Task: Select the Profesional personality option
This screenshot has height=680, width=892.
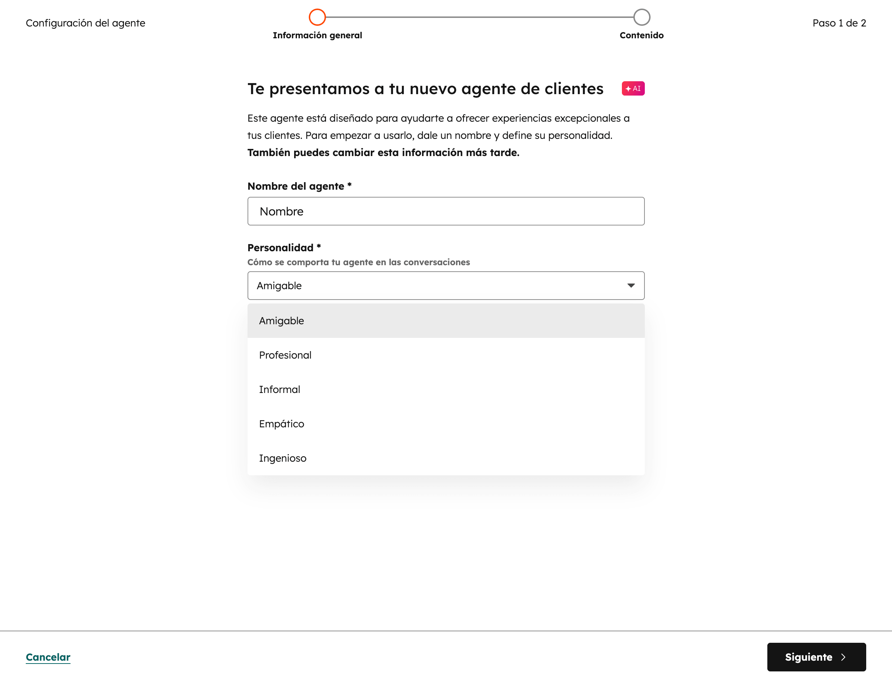Action: (x=285, y=355)
